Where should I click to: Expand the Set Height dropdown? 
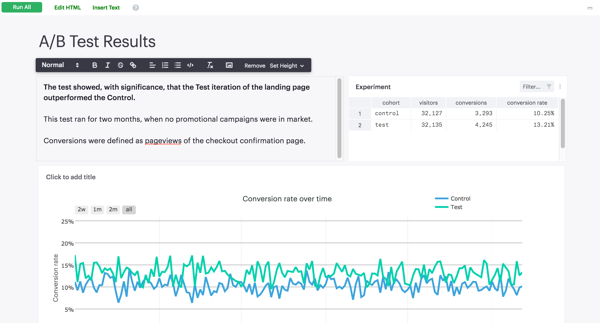click(x=287, y=66)
